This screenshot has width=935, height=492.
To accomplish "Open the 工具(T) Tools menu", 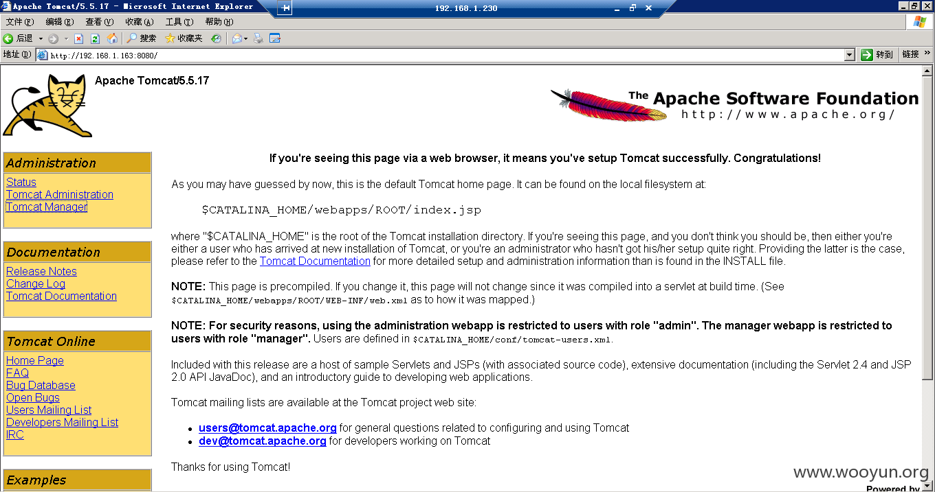I will click(x=179, y=22).
